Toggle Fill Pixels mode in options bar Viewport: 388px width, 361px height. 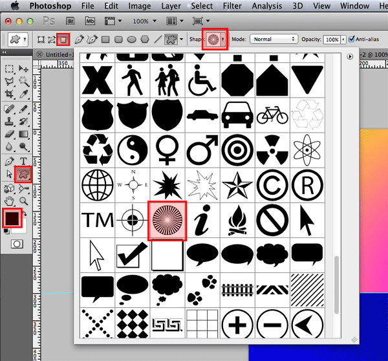click(x=63, y=39)
